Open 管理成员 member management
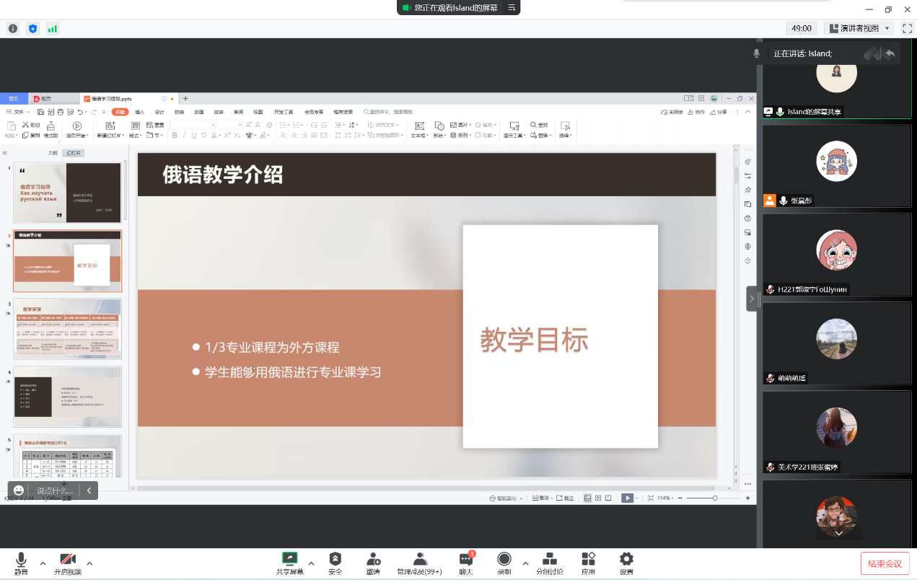Viewport: 917px width, 580px height. tap(419, 563)
